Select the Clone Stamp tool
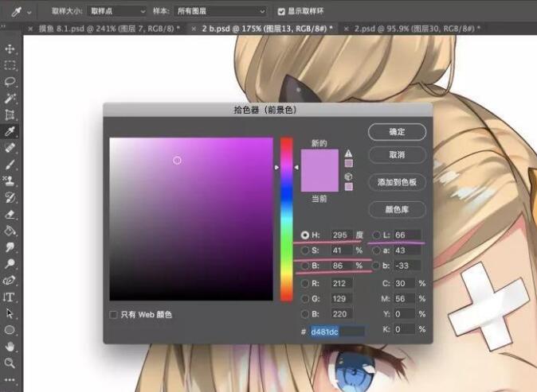The width and height of the screenshot is (537, 392). pos(10,180)
